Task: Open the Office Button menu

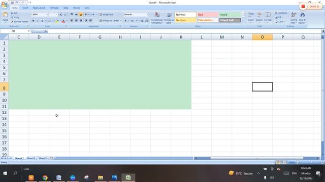Action: 5,5
